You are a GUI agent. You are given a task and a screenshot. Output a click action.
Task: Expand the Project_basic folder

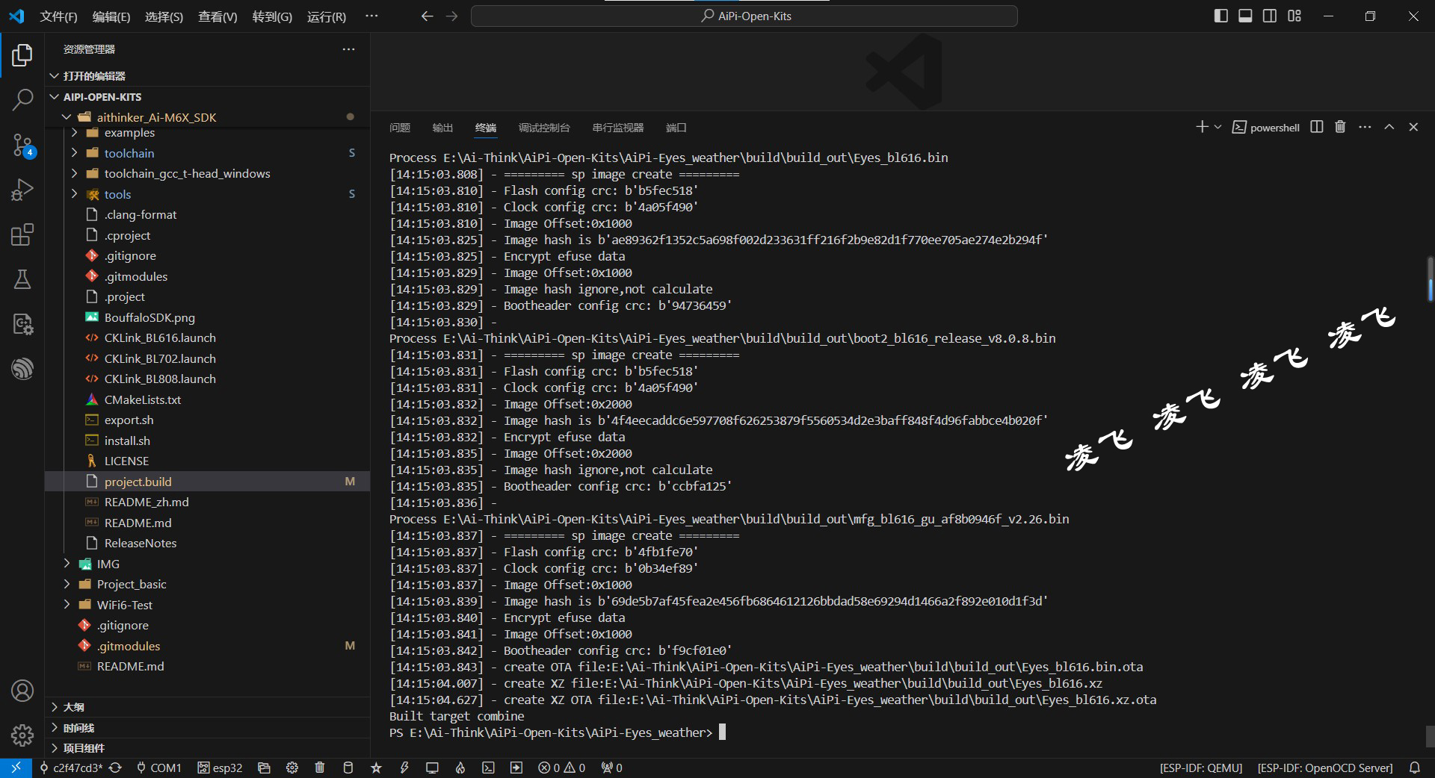(x=208, y=585)
